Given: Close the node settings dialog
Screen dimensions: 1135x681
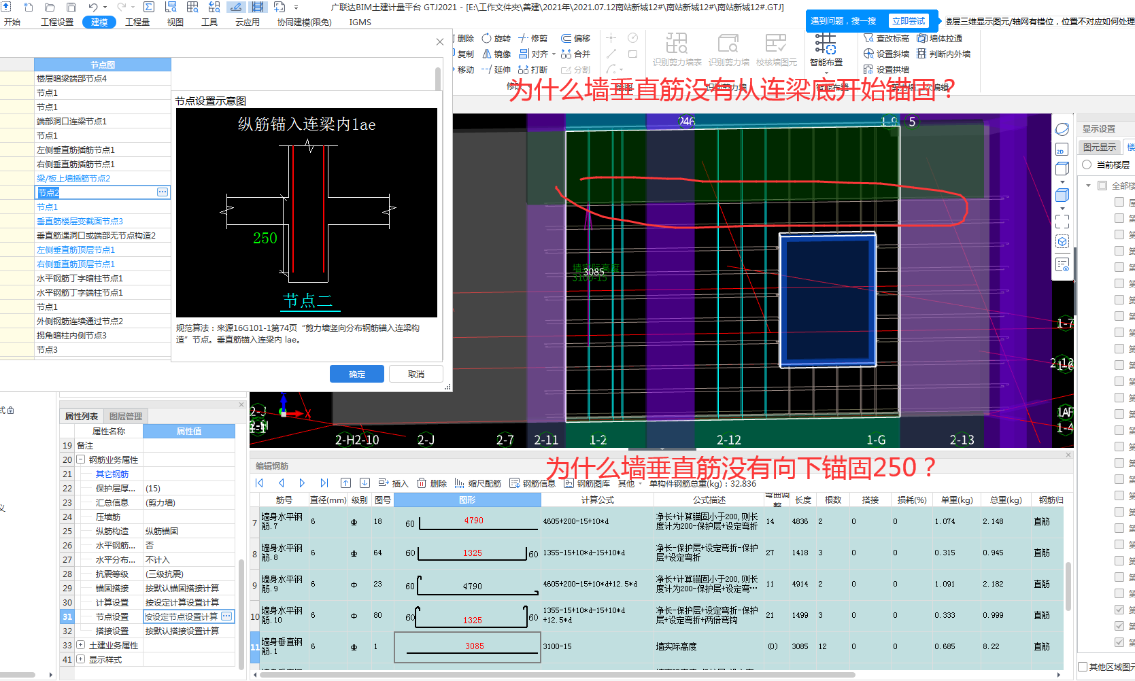Looking at the screenshot, I should tap(439, 41).
